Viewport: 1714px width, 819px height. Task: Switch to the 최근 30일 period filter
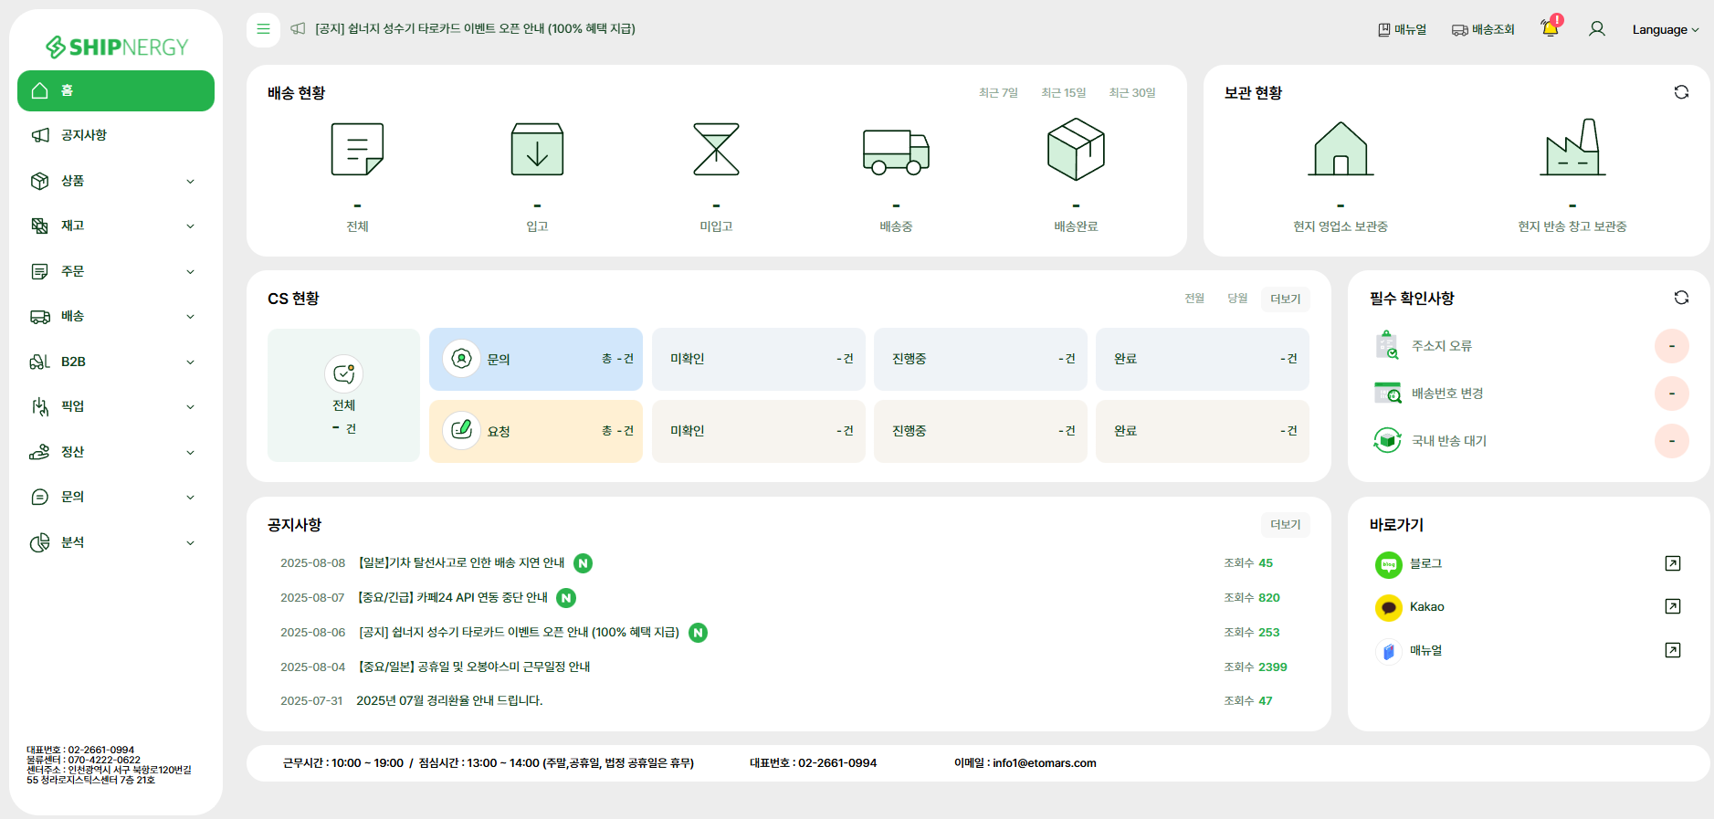pos(1131,93)
